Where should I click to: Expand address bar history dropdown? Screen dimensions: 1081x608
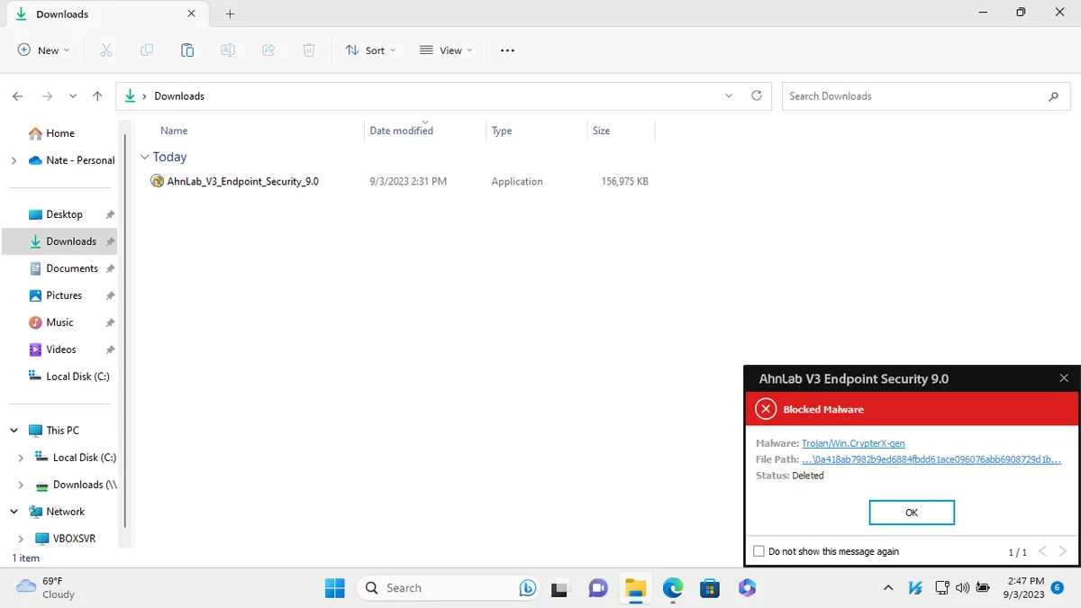729,95
